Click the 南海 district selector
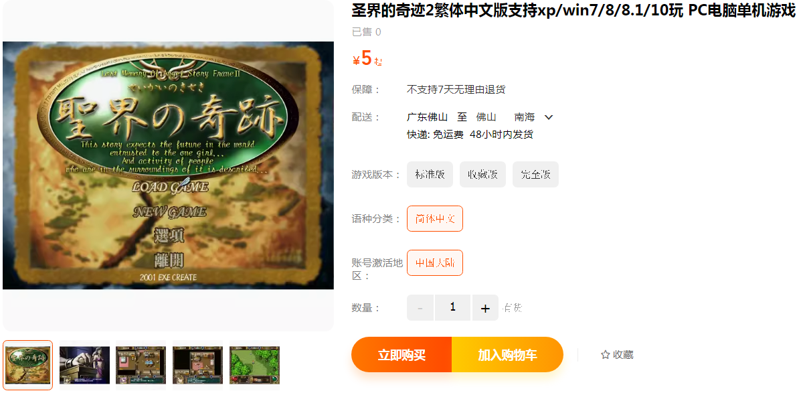 [524, 118]
